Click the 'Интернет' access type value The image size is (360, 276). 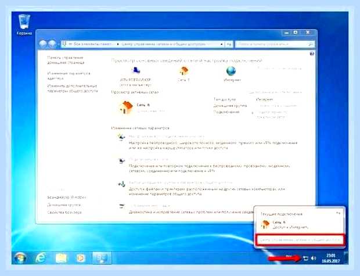[264, 99]
